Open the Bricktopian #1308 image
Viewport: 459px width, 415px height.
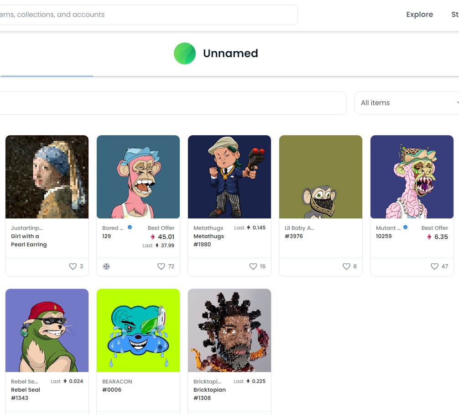tap(229, 330)
